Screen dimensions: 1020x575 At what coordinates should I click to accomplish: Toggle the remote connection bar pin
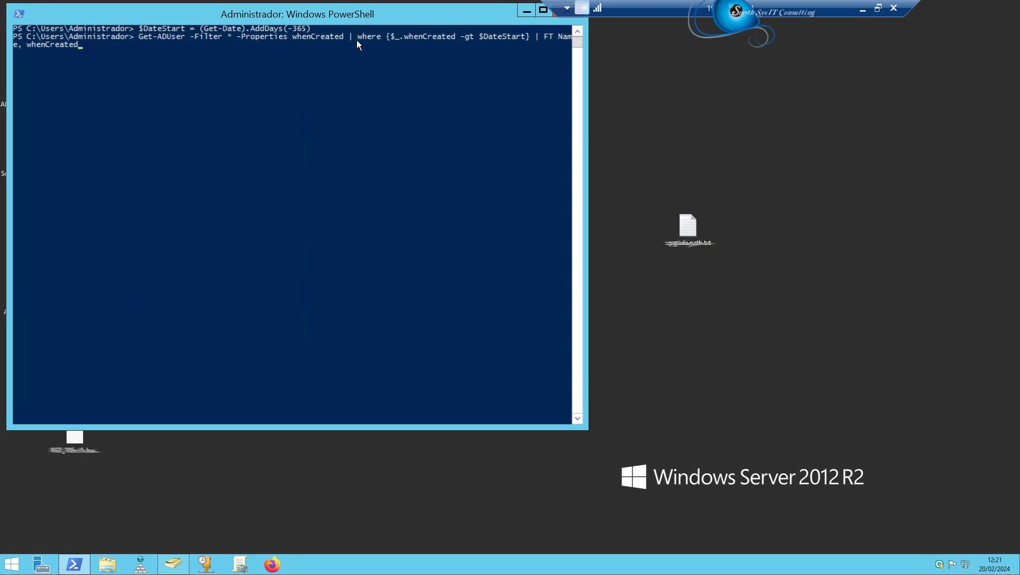coord(582,8)
